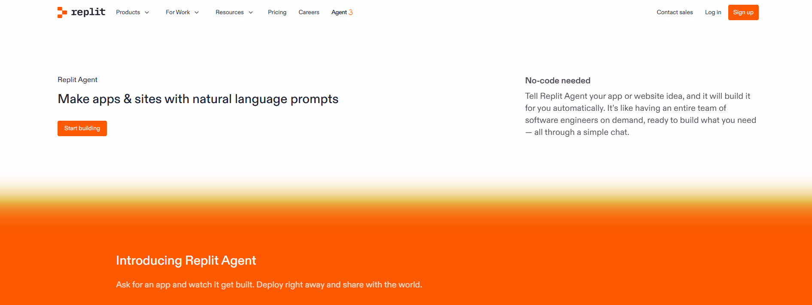Click the text Ask for an app

click(x=269, y=285)
